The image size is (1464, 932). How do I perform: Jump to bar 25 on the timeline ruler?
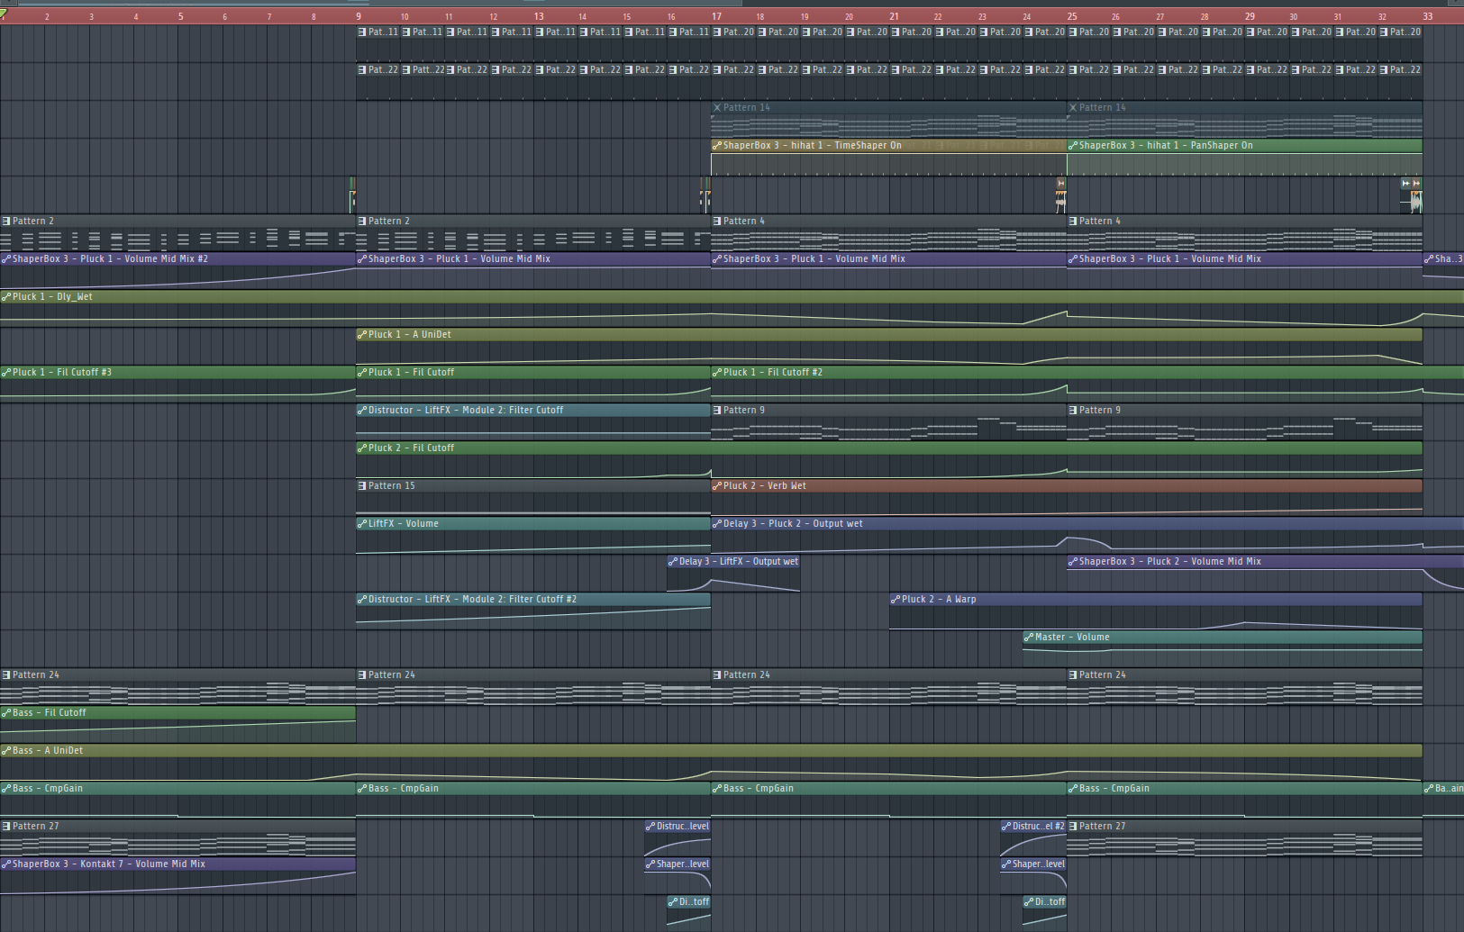click(1072, 16)
